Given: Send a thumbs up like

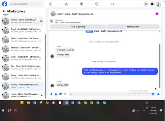Looking at the screenshot, I should point(158,94).
